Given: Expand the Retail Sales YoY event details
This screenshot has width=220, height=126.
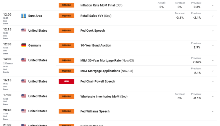Looking at the screenshot, I should 213,16.
